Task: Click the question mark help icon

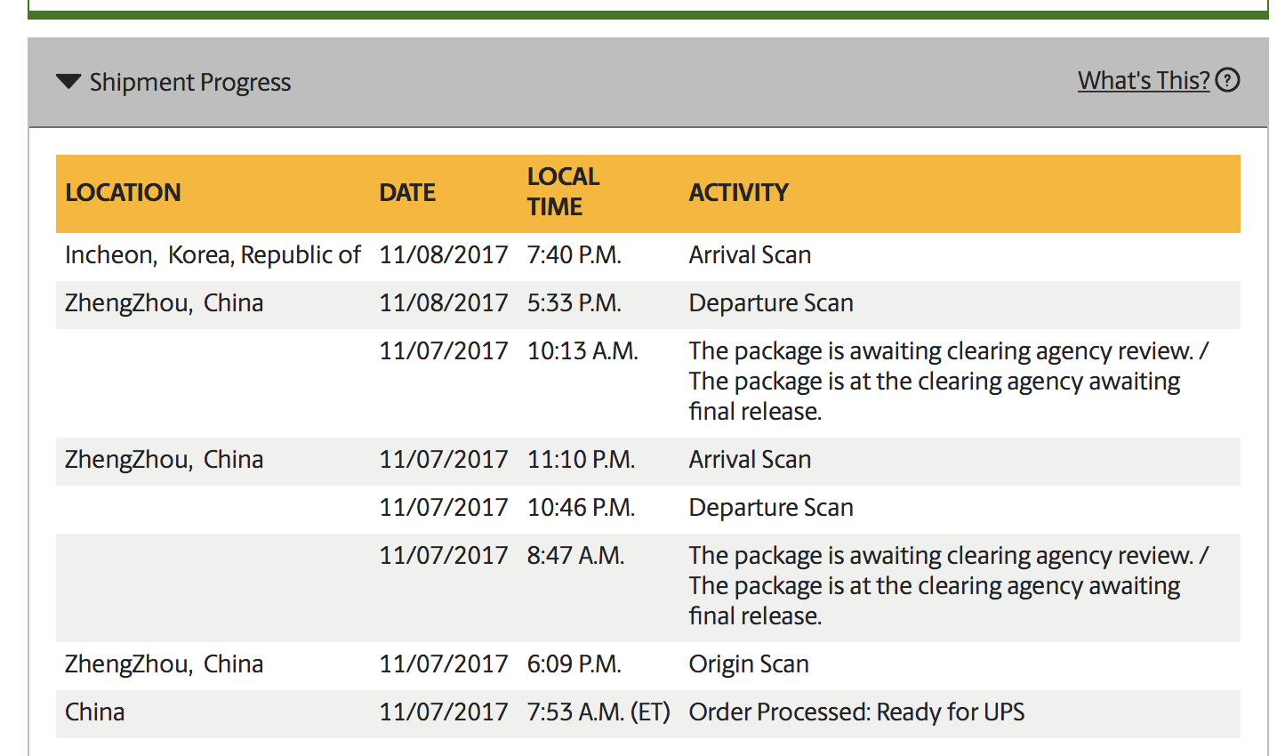Action: pos(1227,81)
